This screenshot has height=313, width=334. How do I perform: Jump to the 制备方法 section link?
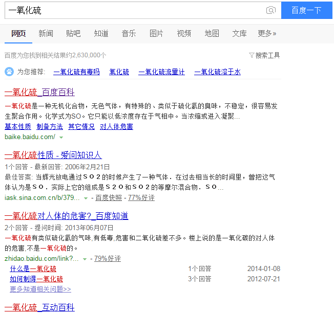click(x=50, y=127)
